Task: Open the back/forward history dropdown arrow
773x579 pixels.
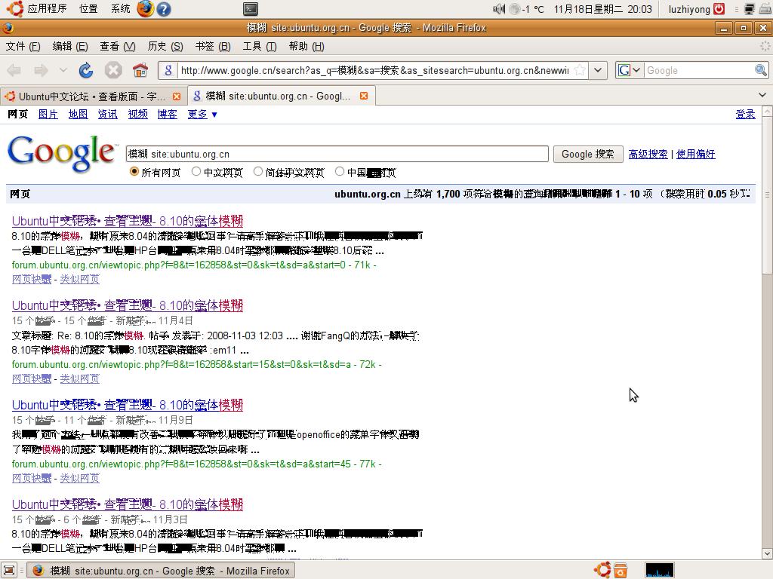Action: tap(63, 70)
